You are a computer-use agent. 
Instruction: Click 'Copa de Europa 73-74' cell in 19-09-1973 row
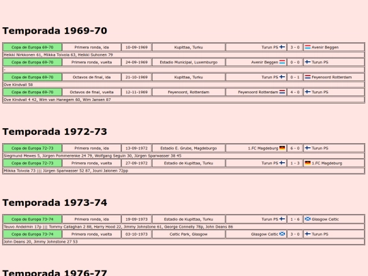[33, 219]
